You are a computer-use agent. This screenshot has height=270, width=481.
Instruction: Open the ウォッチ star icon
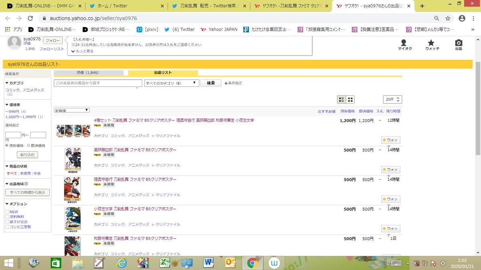click(x=431, y=44)
